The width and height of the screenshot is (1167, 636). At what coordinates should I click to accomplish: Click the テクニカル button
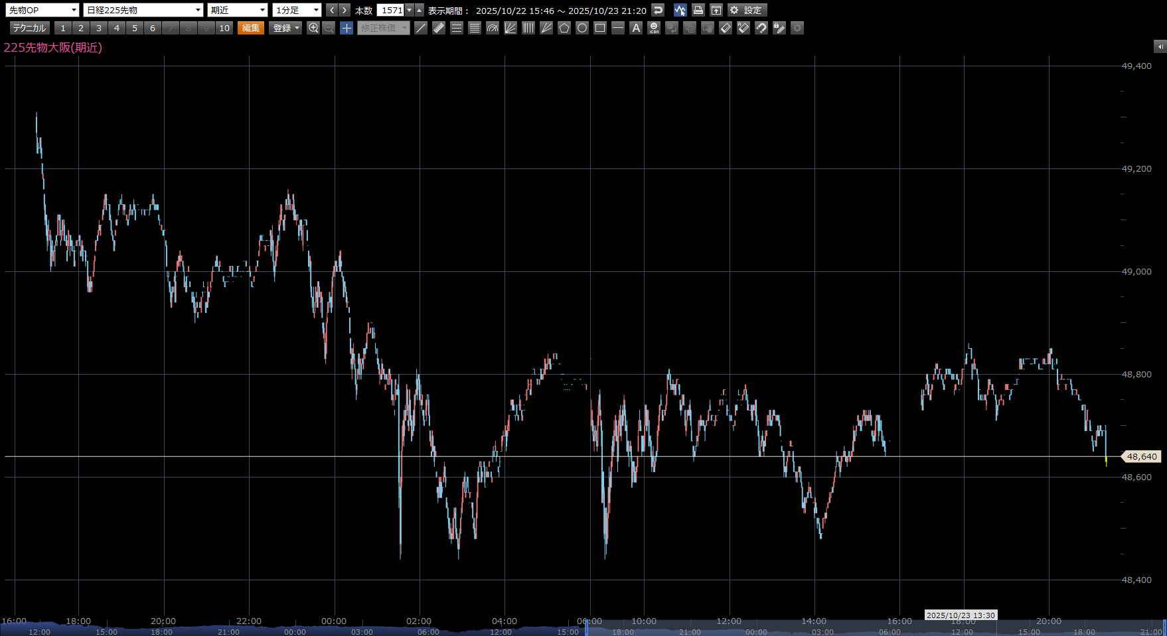[x=29, y=28]
